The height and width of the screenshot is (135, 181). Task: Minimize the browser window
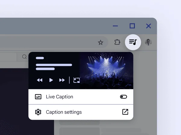[x=115, y=26]
